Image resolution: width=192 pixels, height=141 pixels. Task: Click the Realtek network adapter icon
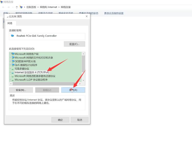(13, 36)
